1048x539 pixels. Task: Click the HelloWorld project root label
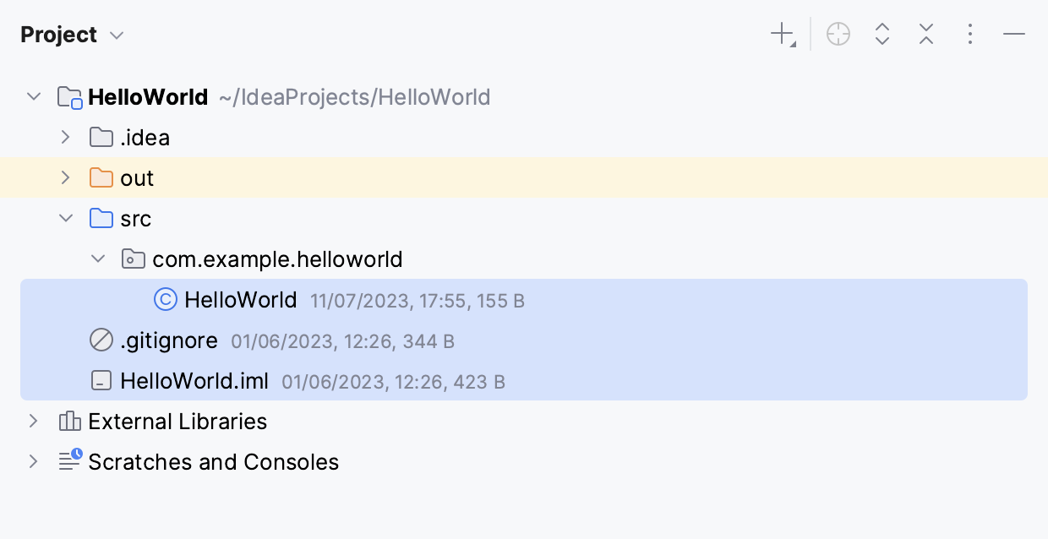[149, 96]
